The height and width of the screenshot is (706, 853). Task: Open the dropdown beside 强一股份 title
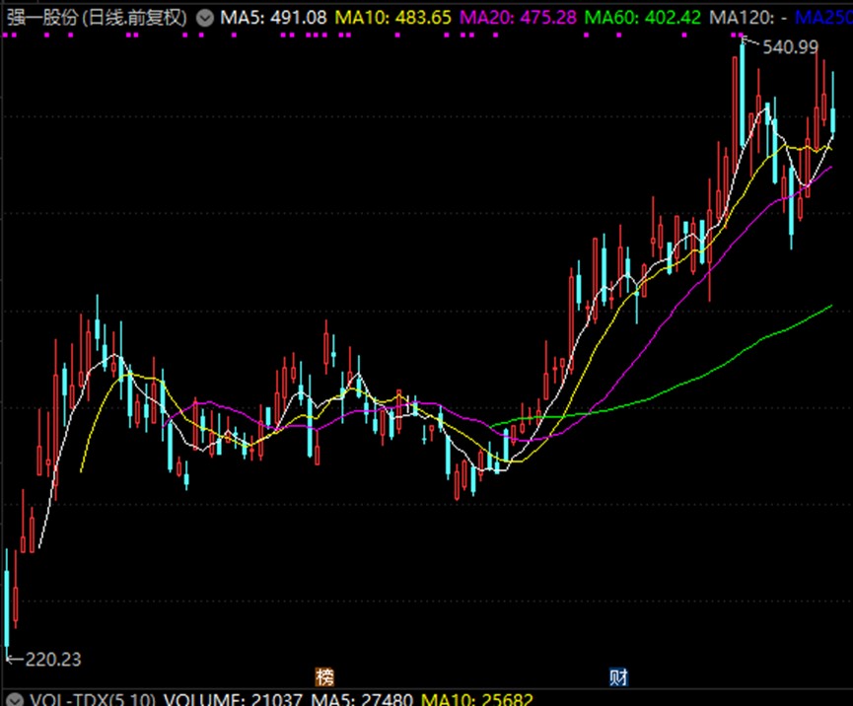pos(205,18)
